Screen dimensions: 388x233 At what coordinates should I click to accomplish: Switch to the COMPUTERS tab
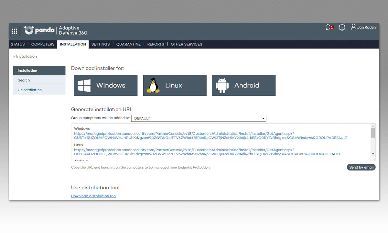(x=43, y=44)
